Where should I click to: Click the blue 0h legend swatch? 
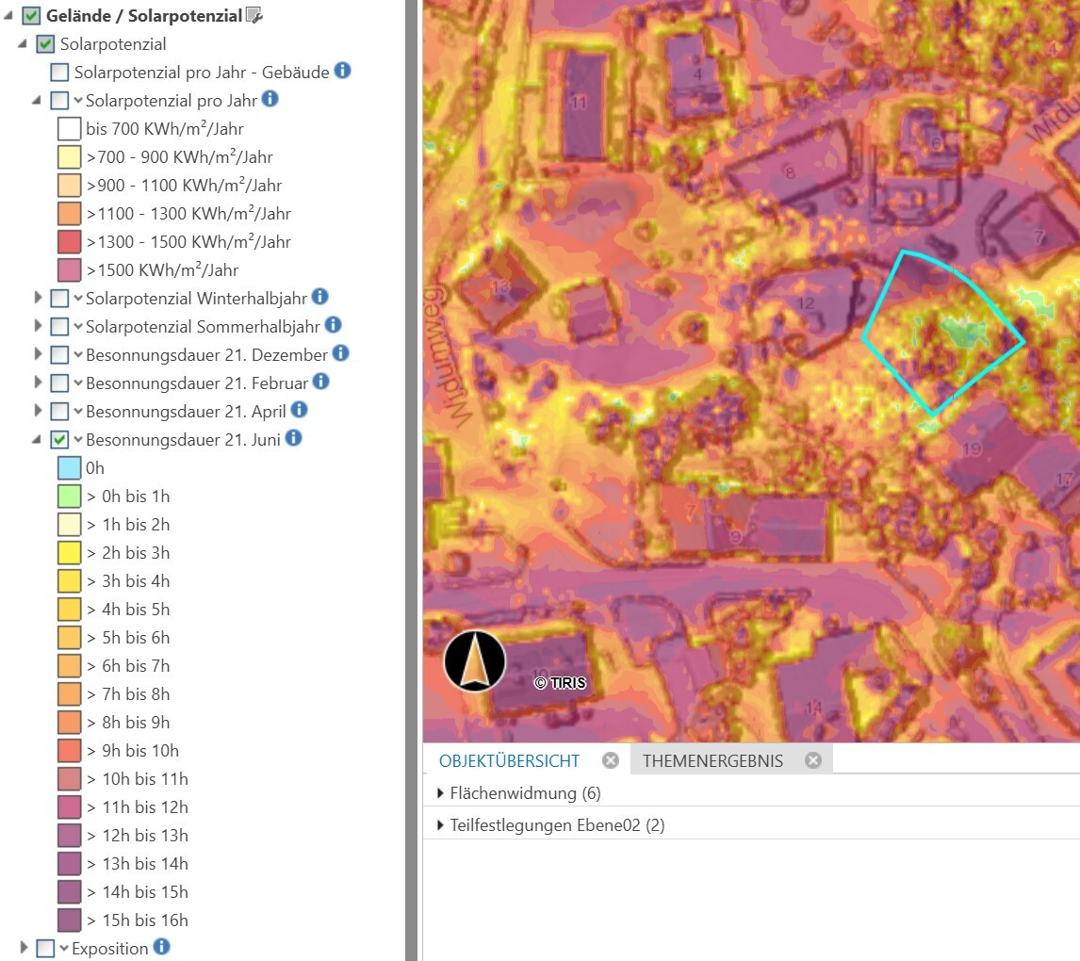coord(69,468)
